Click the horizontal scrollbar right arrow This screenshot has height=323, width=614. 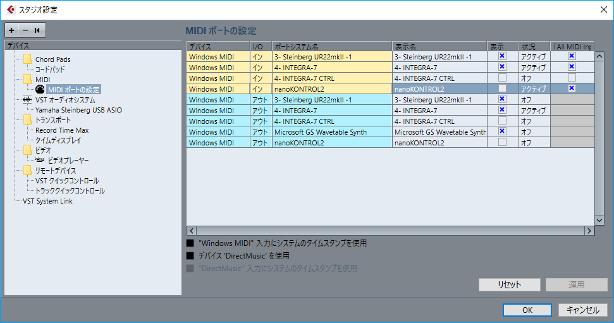pyautogui.click(x=589, y=231)
